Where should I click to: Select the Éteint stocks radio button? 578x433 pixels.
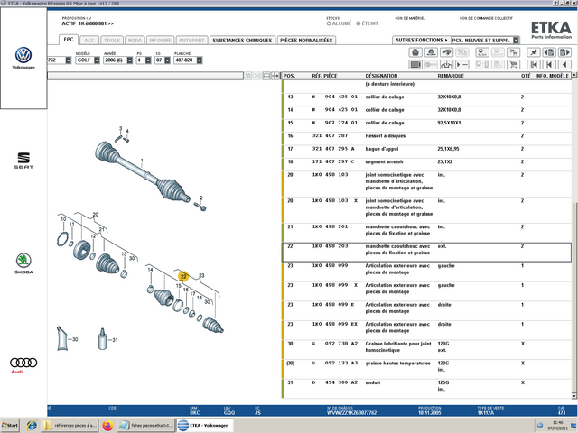pyautogui.click(x=358, y=23)
